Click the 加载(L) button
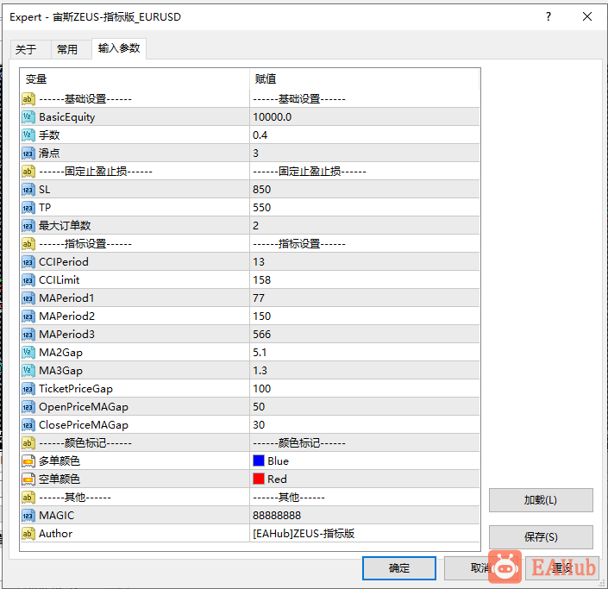Screen dimensions: 608x589 541,500
